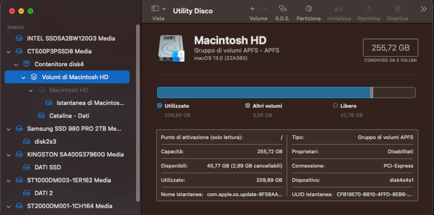Click the INTEL SSD drive icon
The height and width of the screenshot is (215, 434).
click(19, 38)
